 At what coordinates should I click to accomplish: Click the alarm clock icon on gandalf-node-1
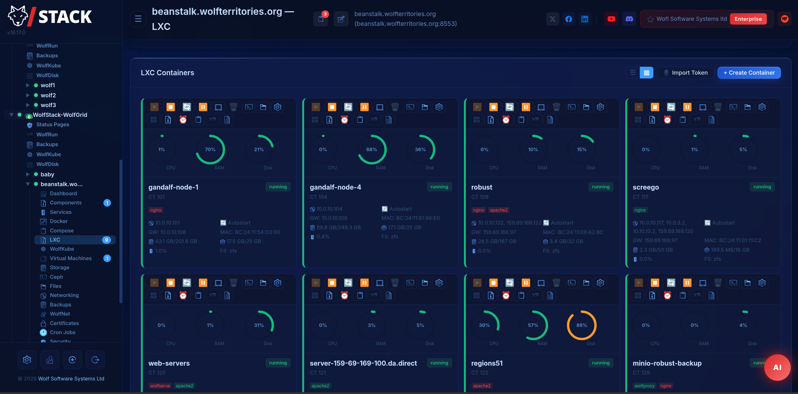(183, 120)
